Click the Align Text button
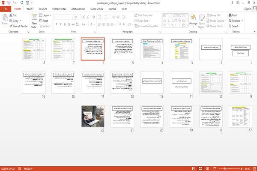This screenshot has width=257, height=171. [142, 21]
